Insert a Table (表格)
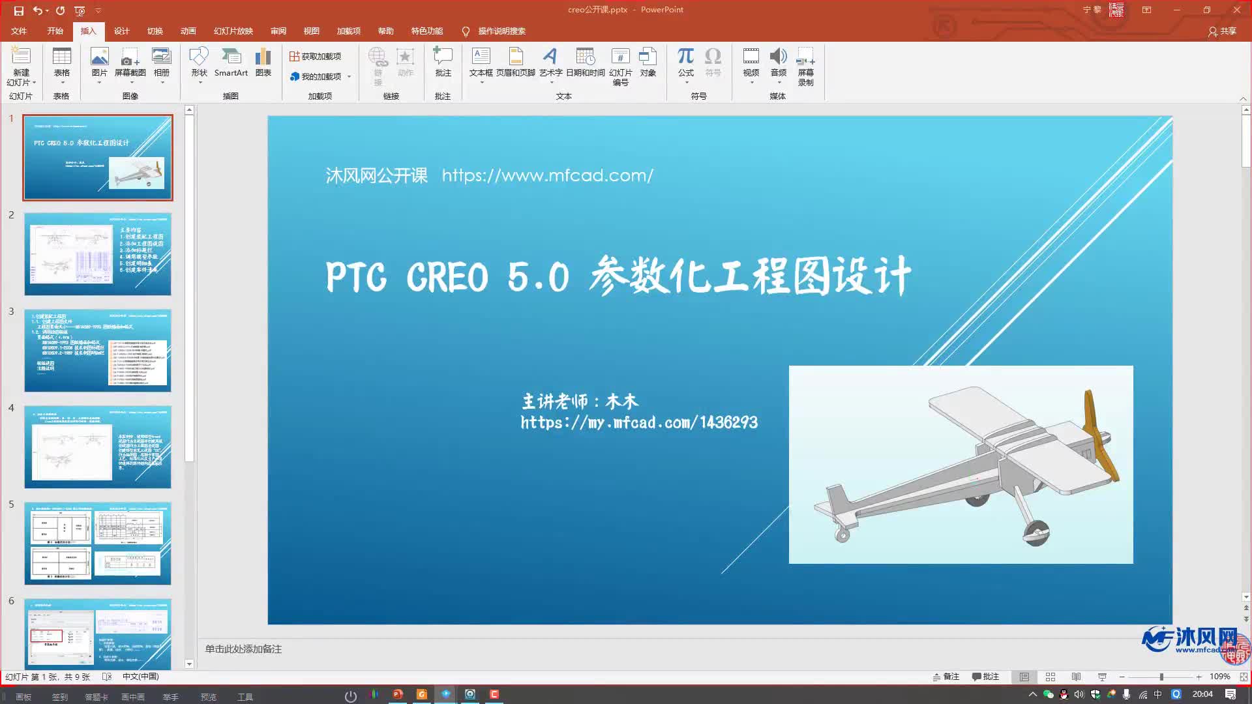Image resolution: width=1252 pixels, height=704 pixels. pyautogui.click(x=62, y=66)
